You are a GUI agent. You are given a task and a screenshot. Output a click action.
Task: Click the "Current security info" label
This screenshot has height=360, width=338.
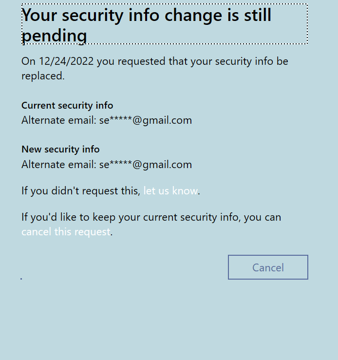67,105
